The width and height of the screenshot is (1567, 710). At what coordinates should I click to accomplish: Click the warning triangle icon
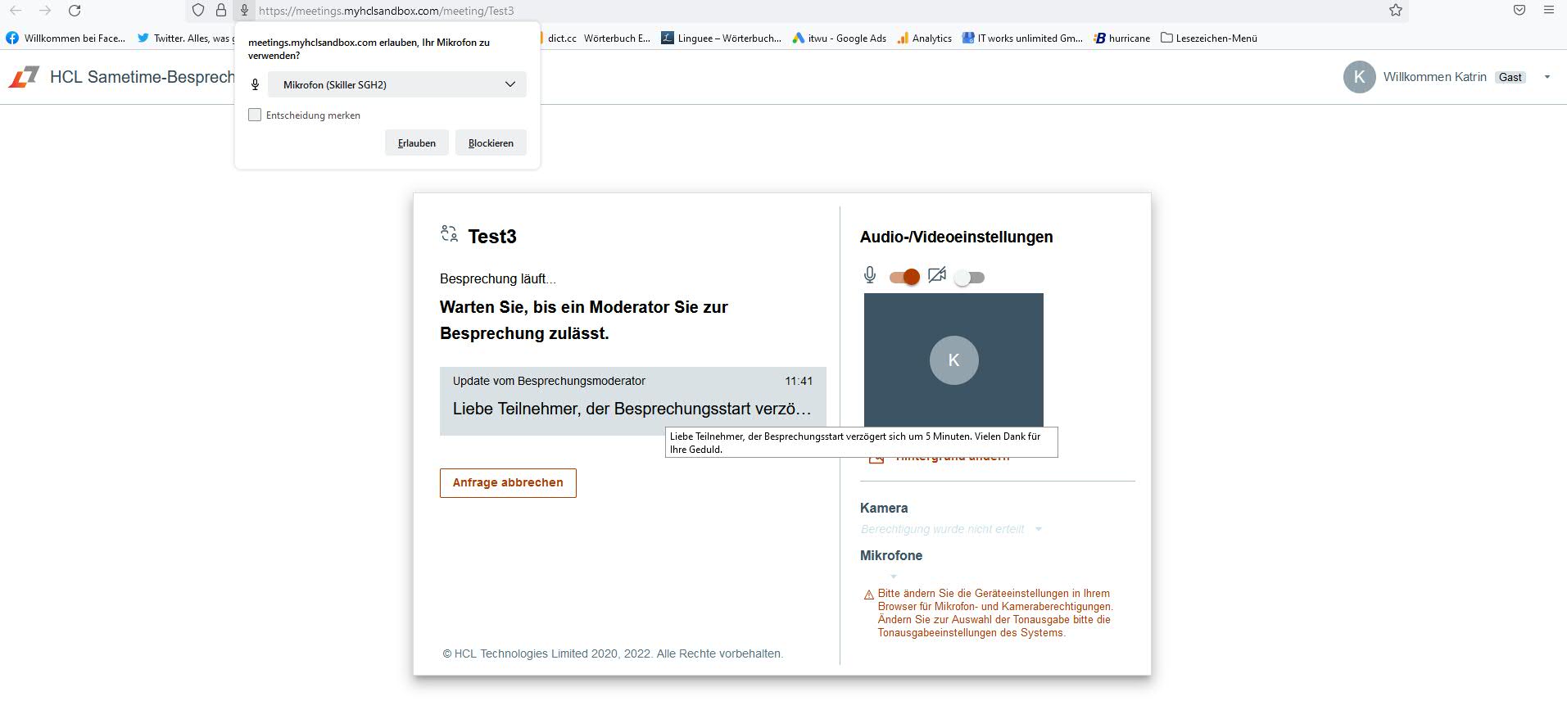868,595
